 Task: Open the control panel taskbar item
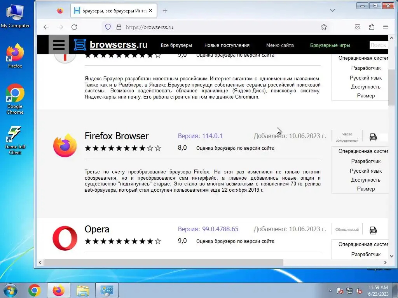106,290
